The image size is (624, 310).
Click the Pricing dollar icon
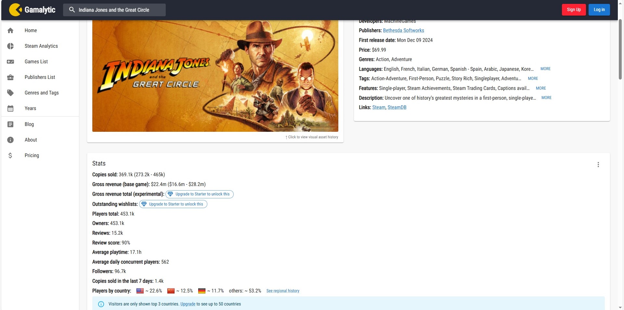(10, 155)
